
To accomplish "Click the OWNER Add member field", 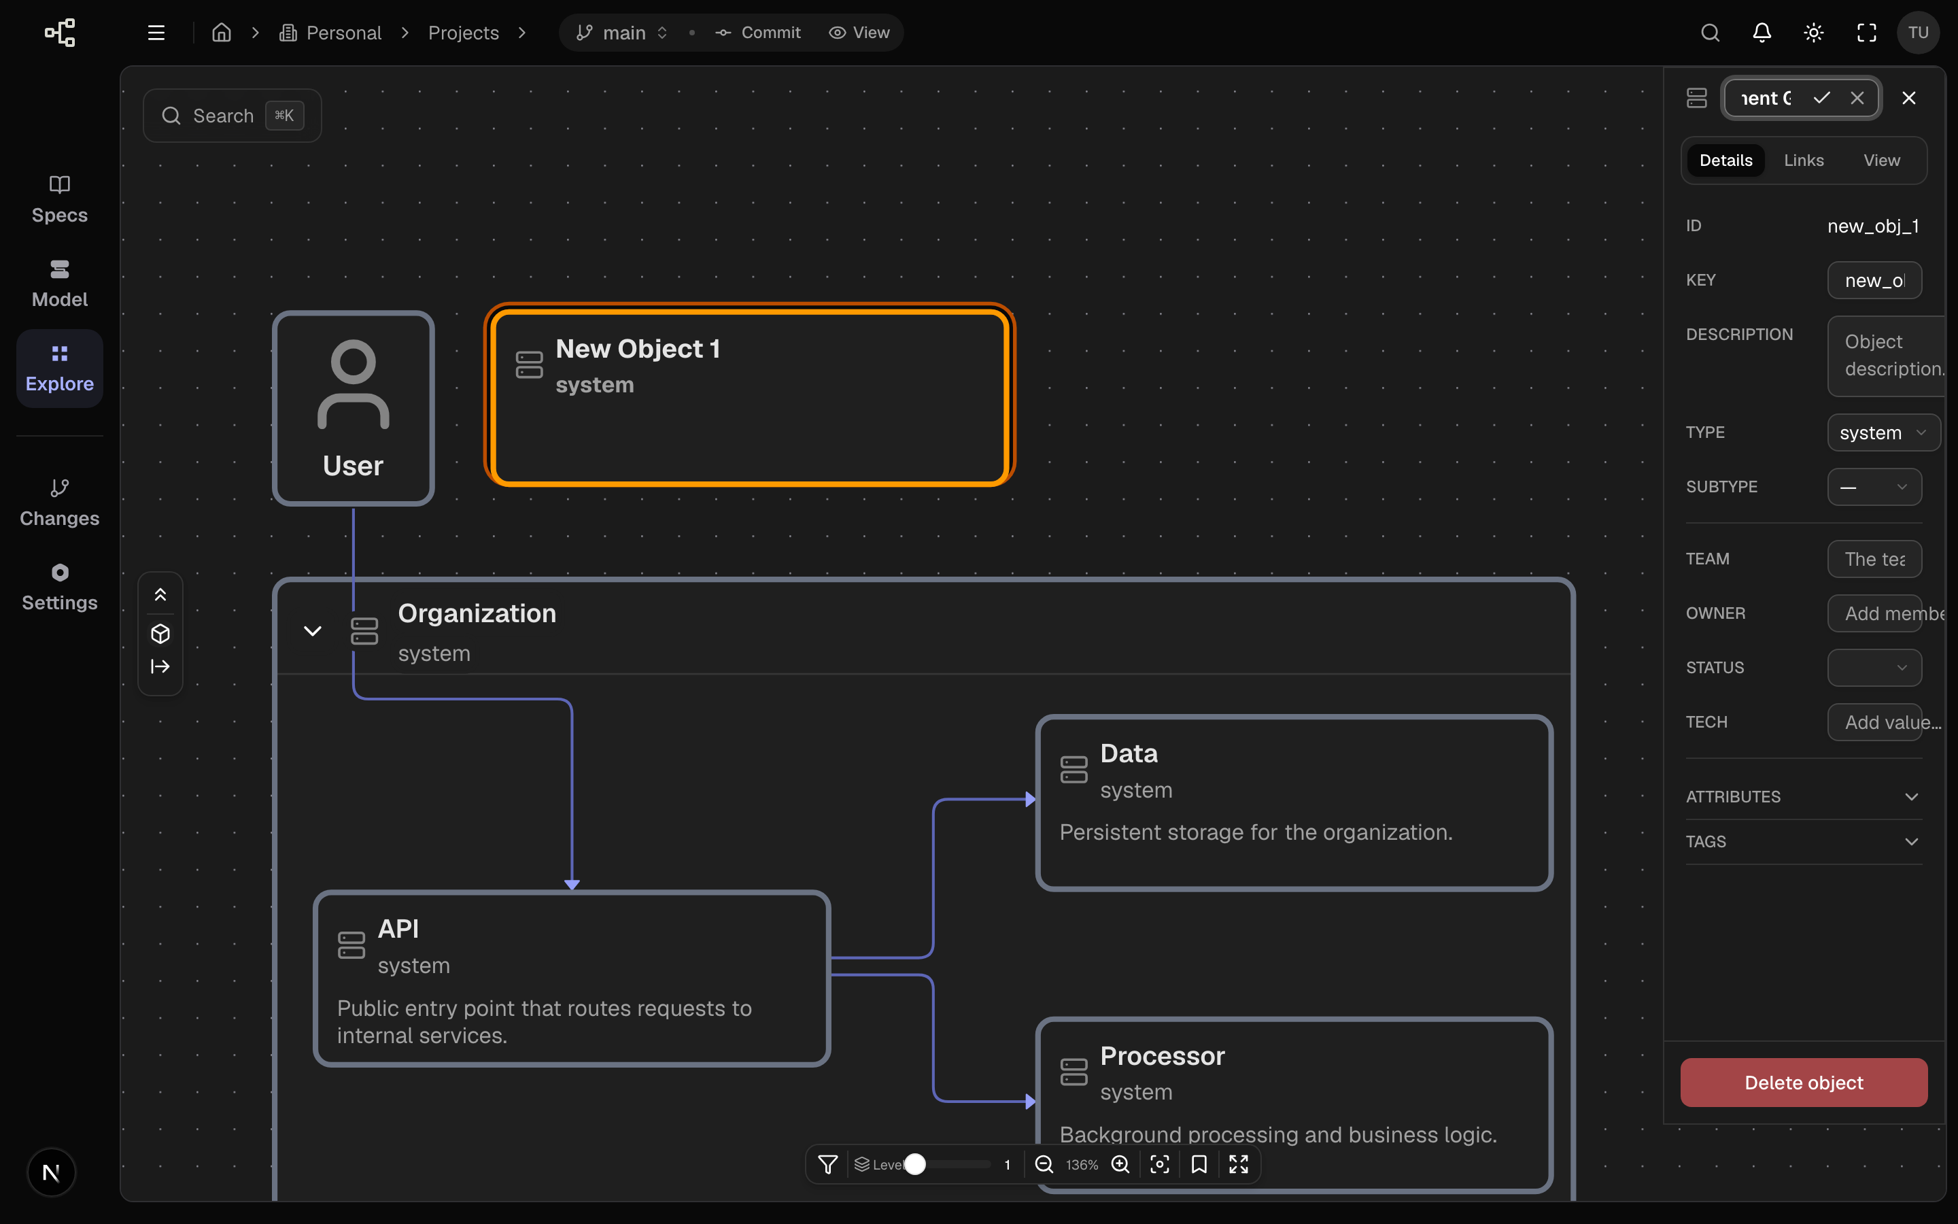I will pos(1874,613).
